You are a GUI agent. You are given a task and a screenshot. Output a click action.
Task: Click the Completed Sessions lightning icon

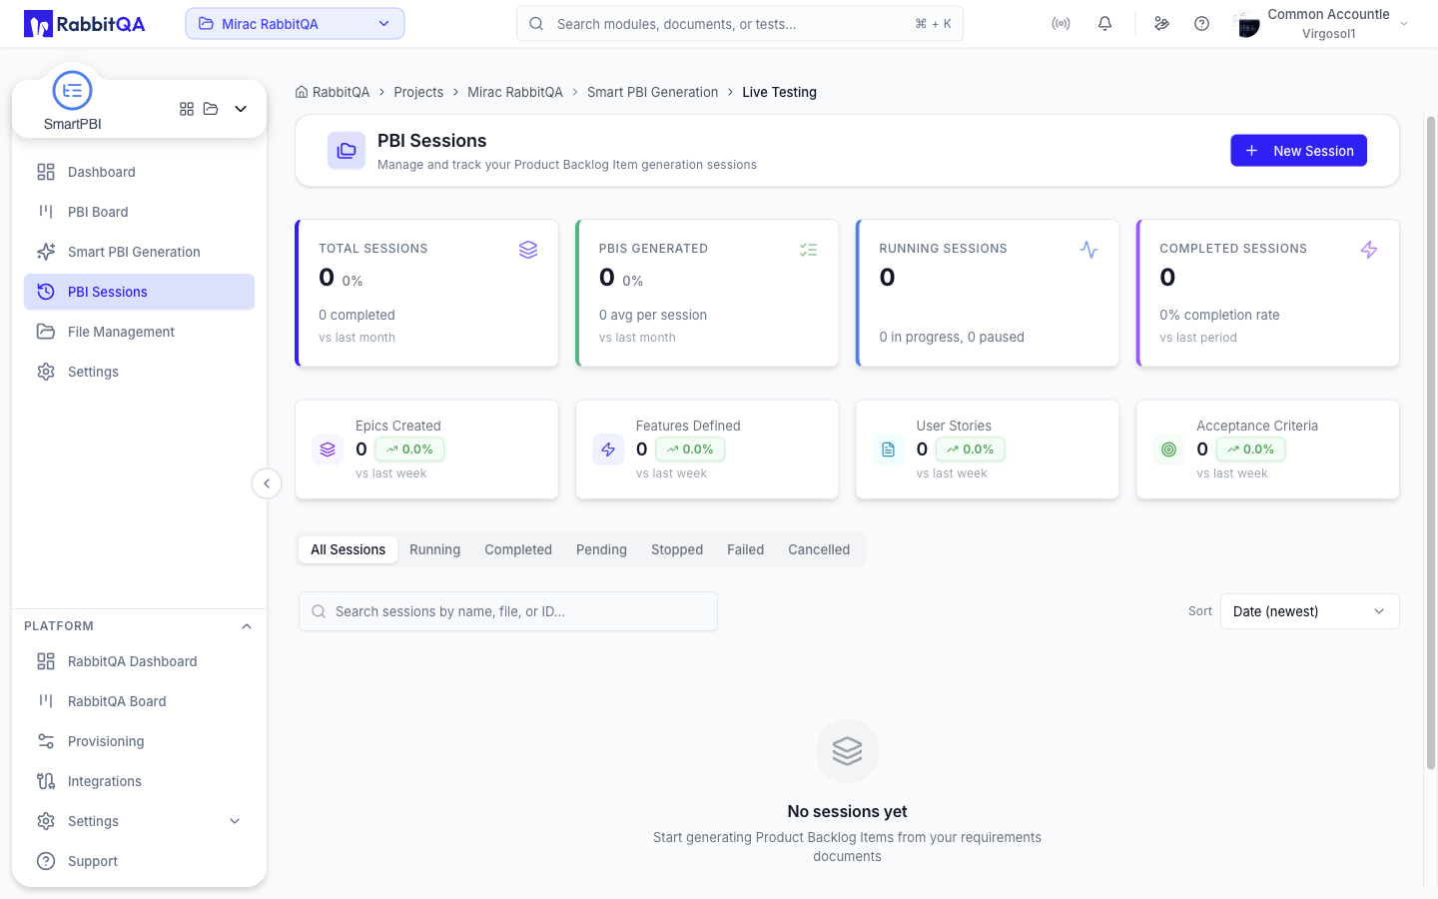point(1369,250)
